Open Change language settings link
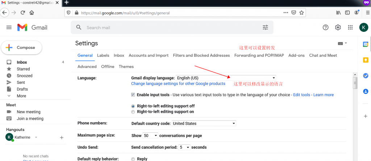This screenshot has height=161, width=371. pyautogui.click(x=178, y=84)
